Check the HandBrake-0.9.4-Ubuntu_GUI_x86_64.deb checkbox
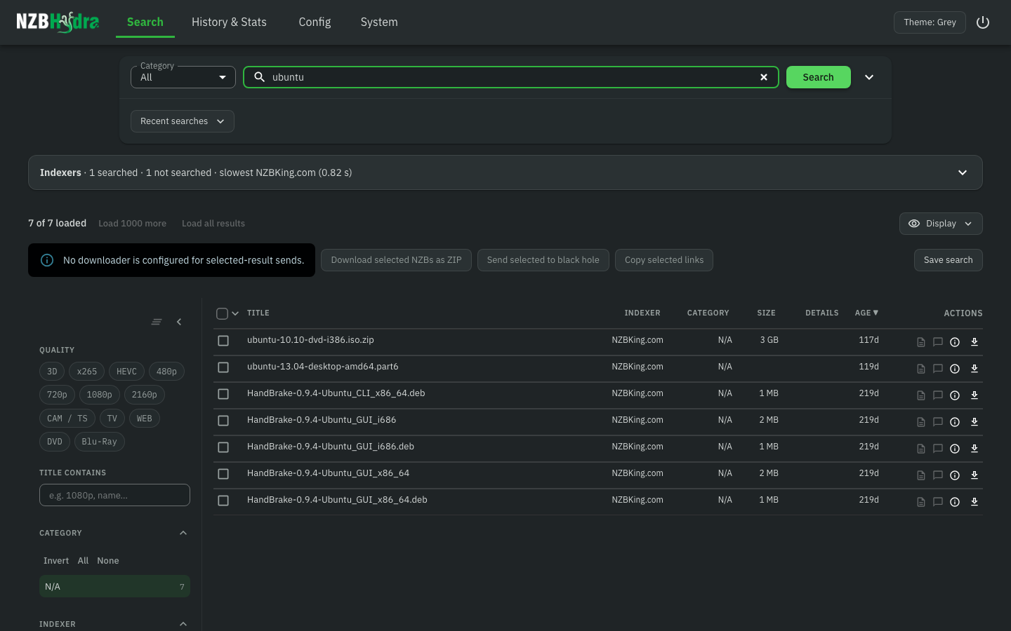 coord(223,501)
